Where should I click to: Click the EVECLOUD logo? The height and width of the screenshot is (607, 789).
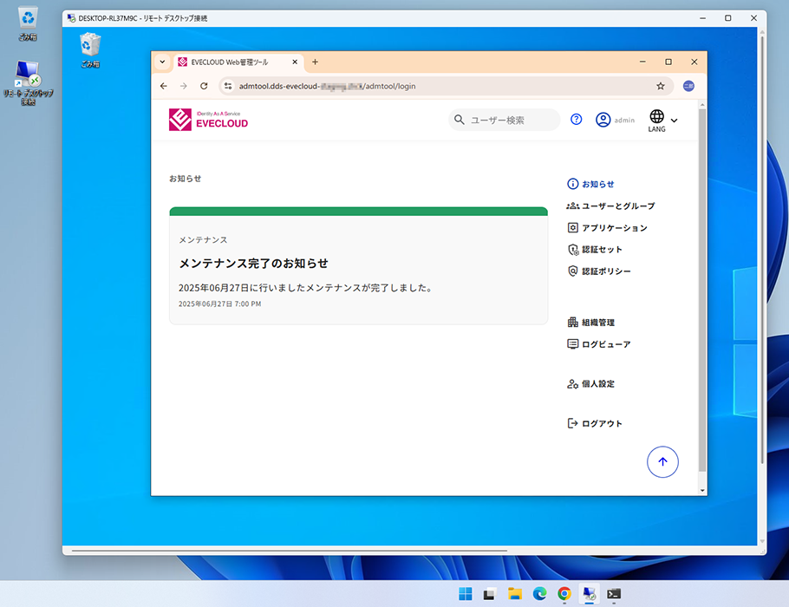(209, 120)
